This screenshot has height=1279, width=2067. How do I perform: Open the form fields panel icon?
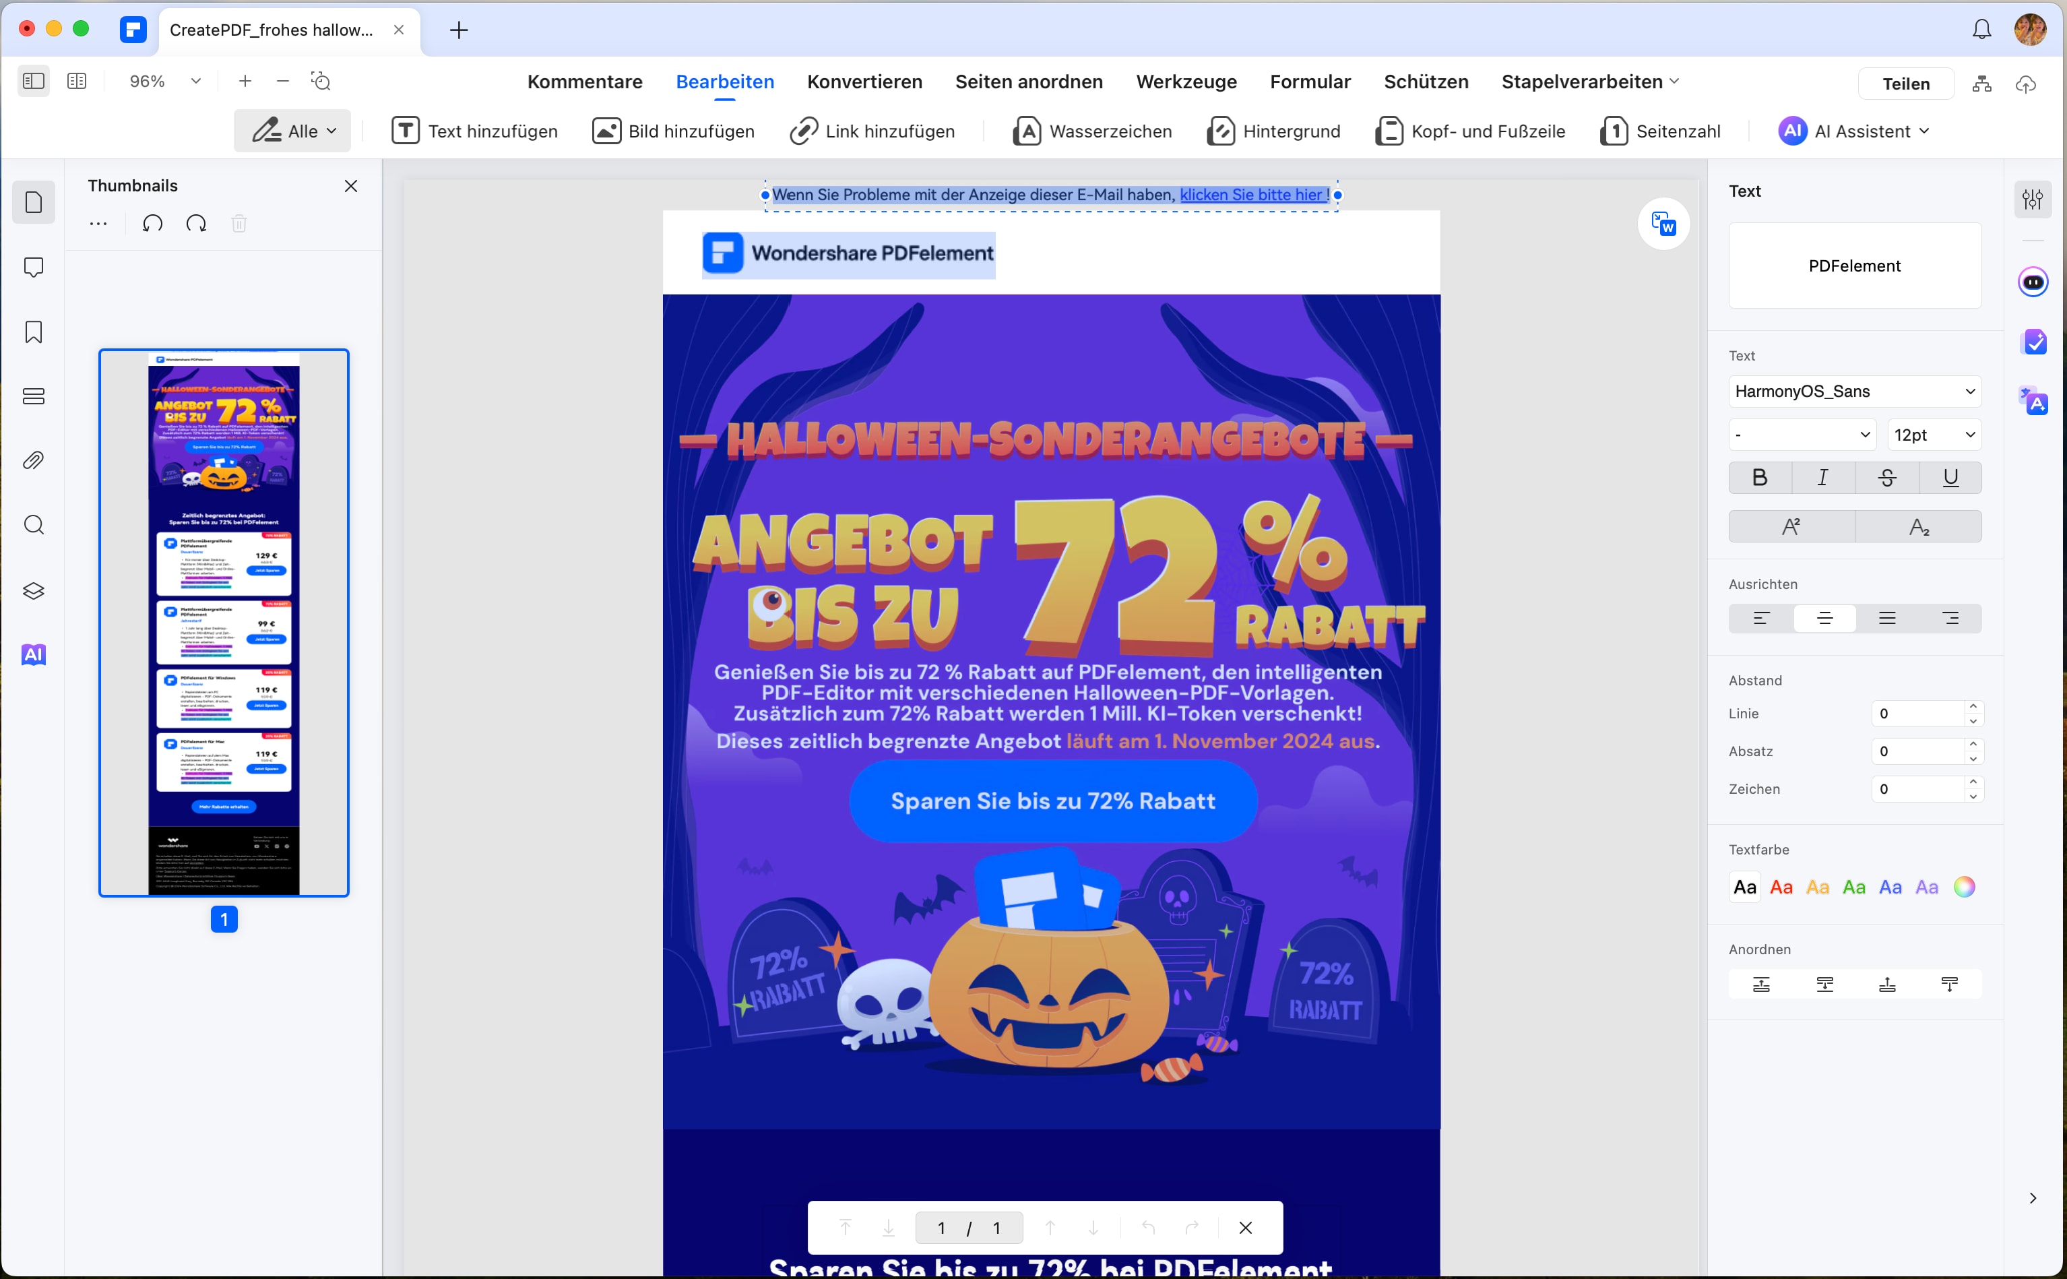[x=34, y=396]
